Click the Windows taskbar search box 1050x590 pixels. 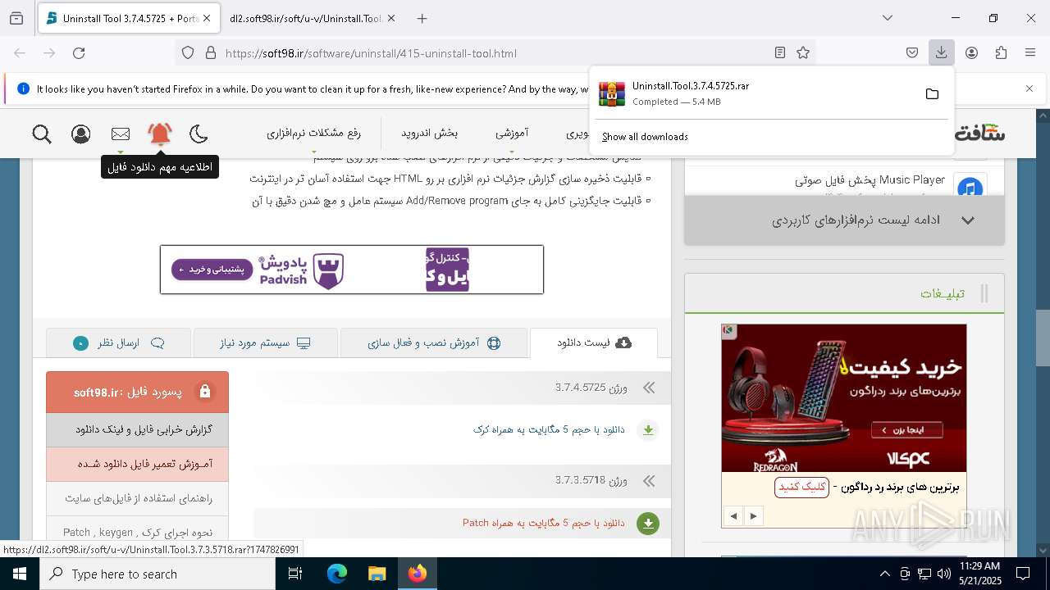pyautogui.click(x=157, y=574)
